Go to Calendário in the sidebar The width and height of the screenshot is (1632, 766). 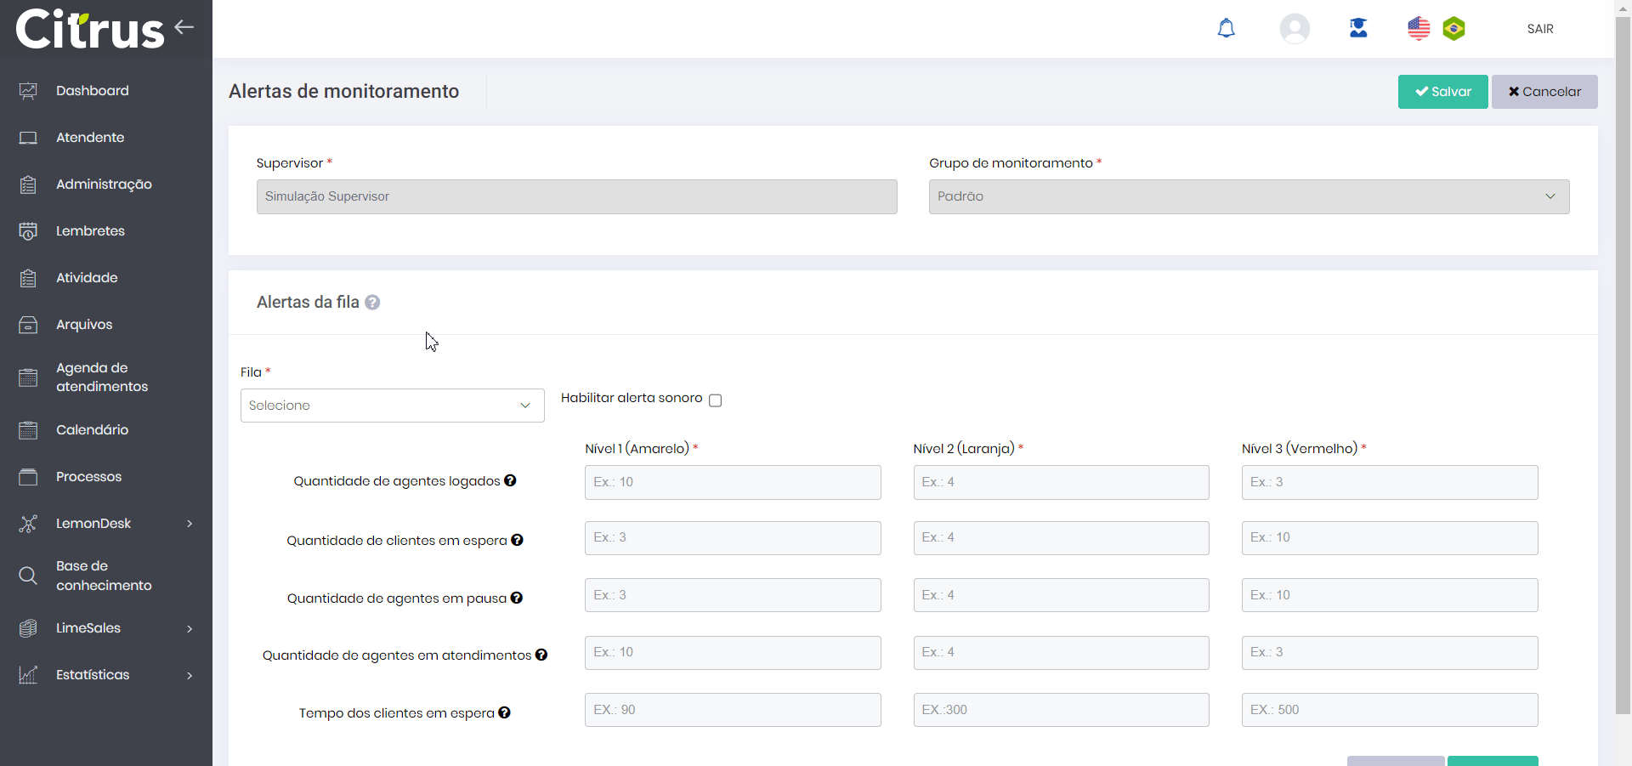coord(92,430)
